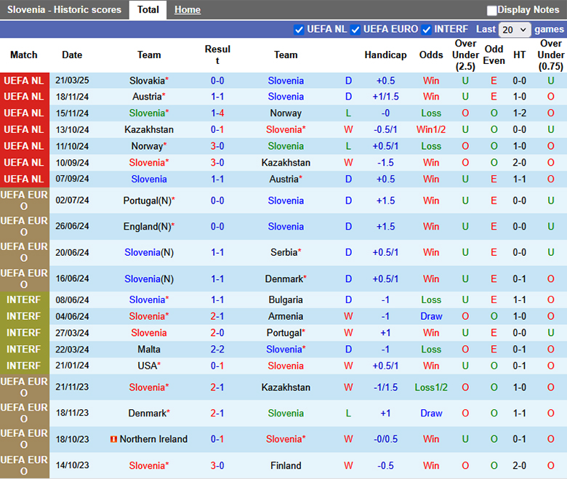This screenshot has height=479, width=567.
Task: Open Serbia team on 20/06/24
Action: point(286,252)
